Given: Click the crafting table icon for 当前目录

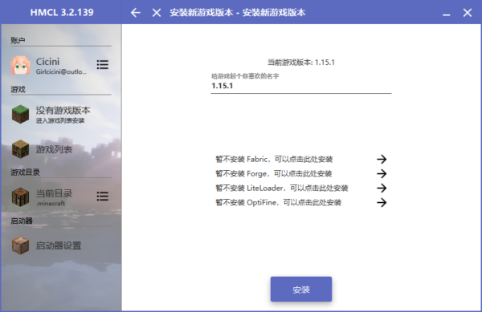Looking at the screenshot, I should 20,197.
